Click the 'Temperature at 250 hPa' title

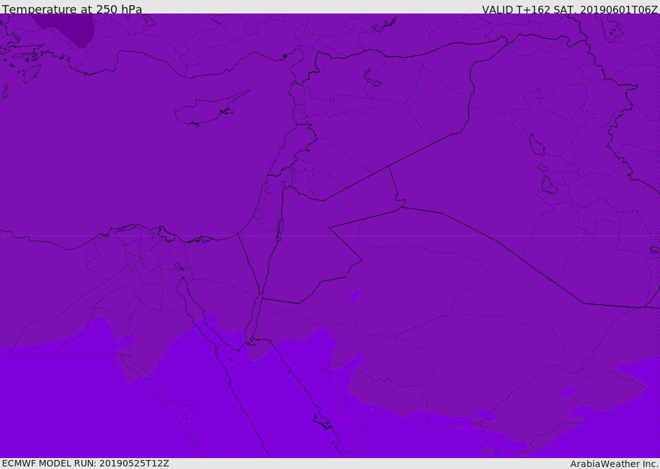pos(72,9)
